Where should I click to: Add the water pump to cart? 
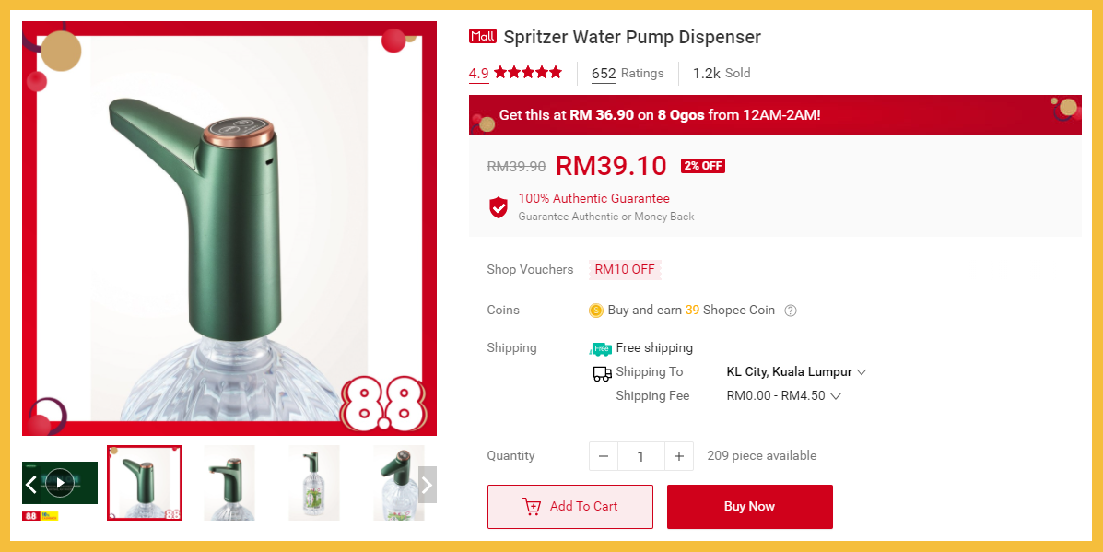tap(569, 506)
